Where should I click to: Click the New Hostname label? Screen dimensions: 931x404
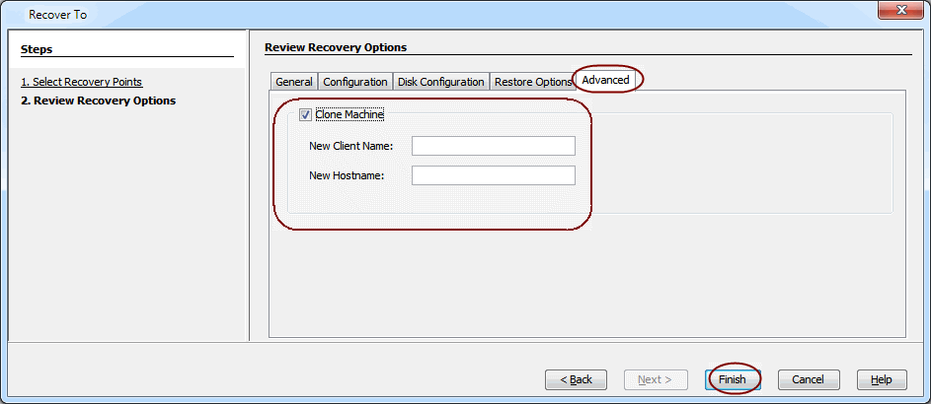tap(346, 176)
